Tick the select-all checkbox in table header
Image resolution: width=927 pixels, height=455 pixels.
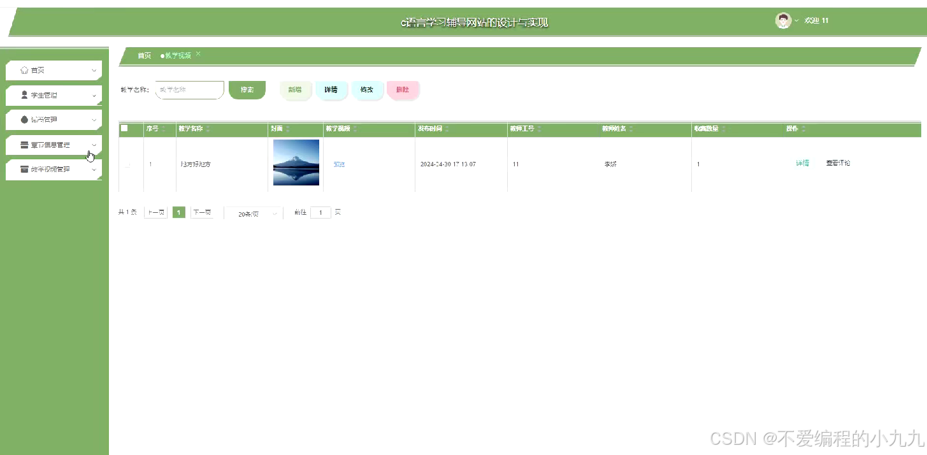(x=124, y=128)
